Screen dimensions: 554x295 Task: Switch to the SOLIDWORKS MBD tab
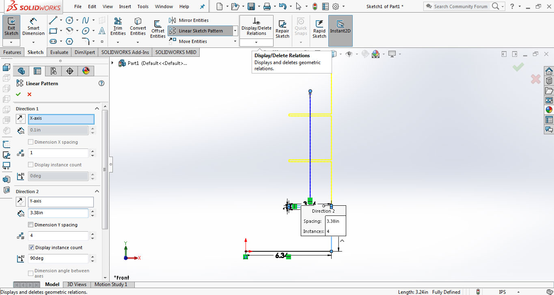click(175, 52)
